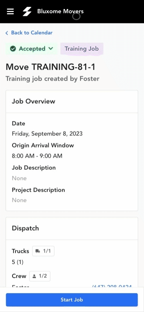Viewport: 144px width, 312px height.
Task: Click the green Accepted checkmark icon
Action: coord(13,49)
